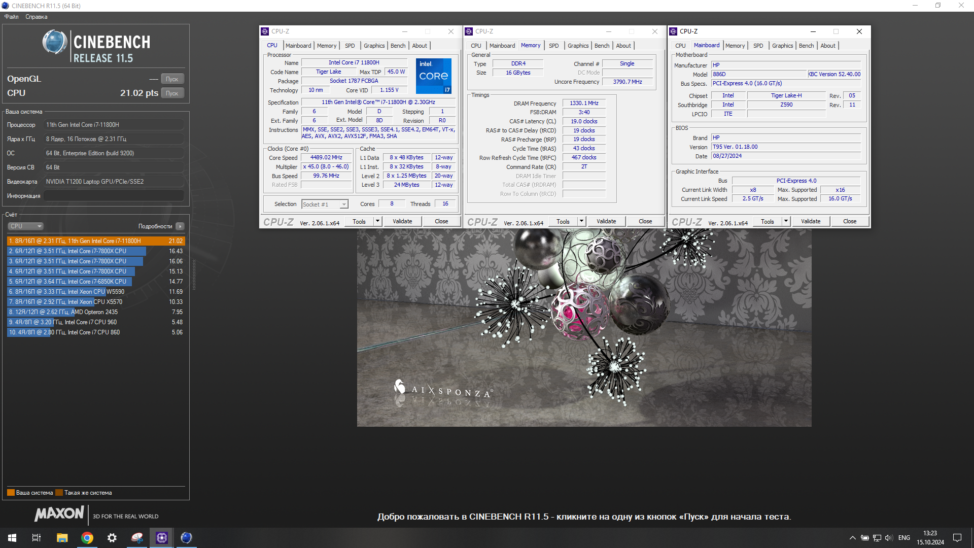Viewport: 974px width, 548px height.
Task: Open the Файл menu
Action: pos(11,17)
